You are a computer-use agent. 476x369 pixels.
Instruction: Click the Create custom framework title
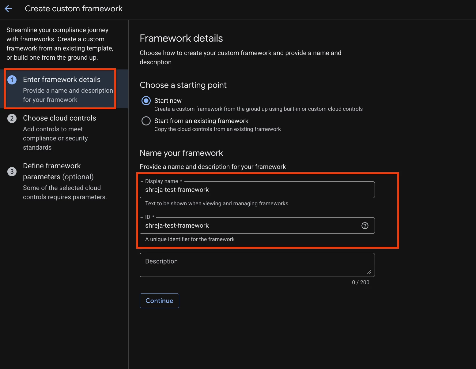(74, 9)
